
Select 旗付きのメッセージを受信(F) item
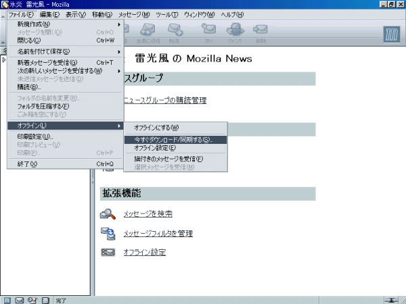coord(175,159)
